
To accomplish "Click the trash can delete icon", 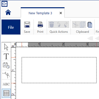I will click(51, 24).
